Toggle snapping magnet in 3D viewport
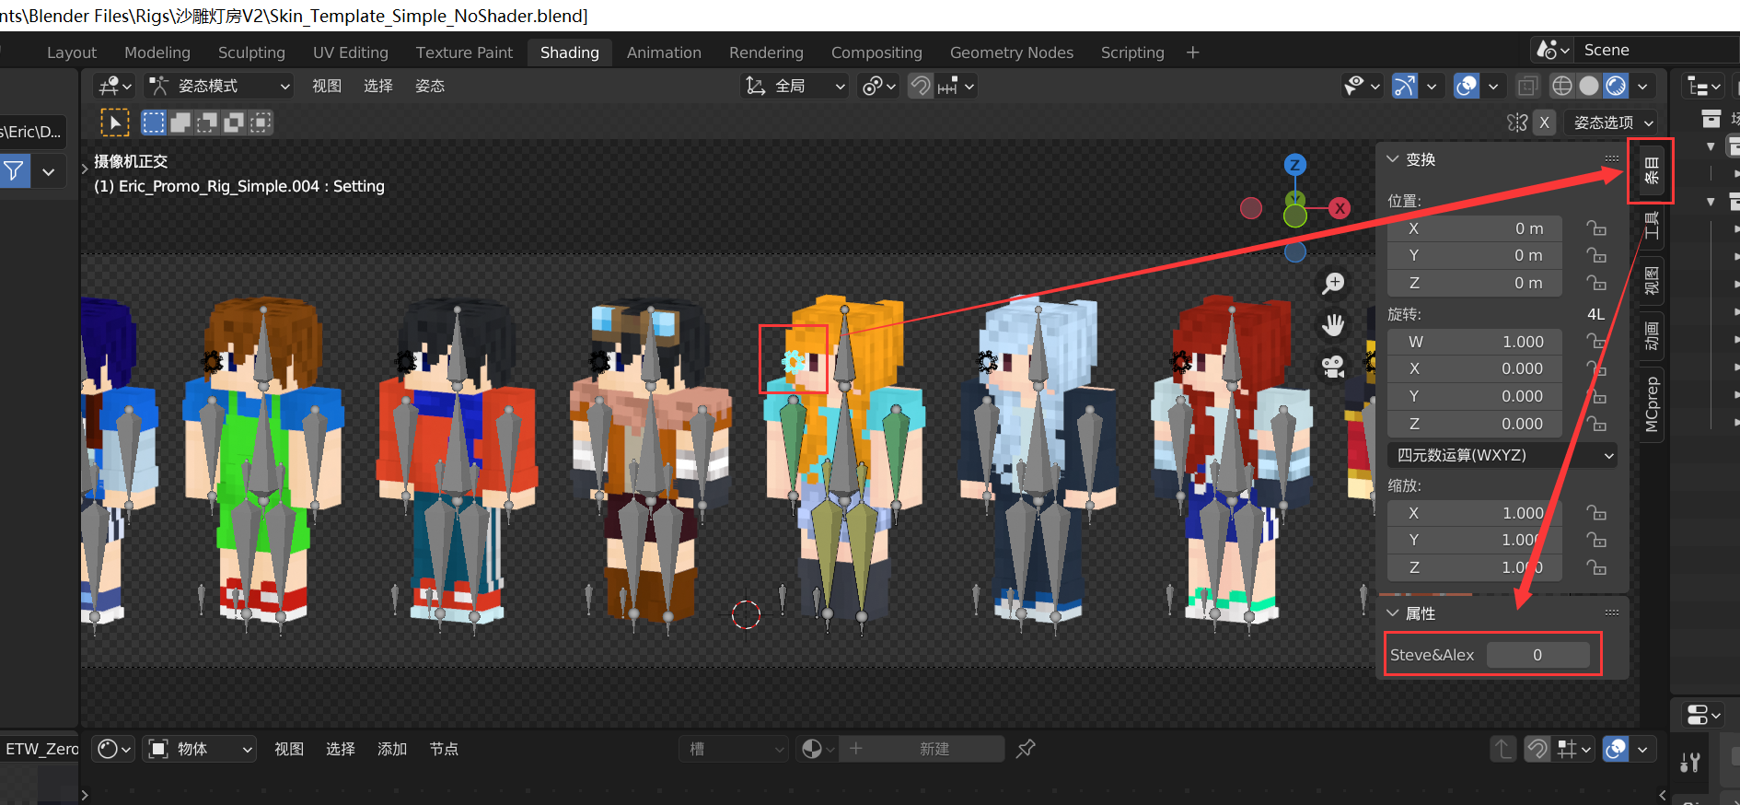Viewport: 1740px width, 805px height. (921, 86)
